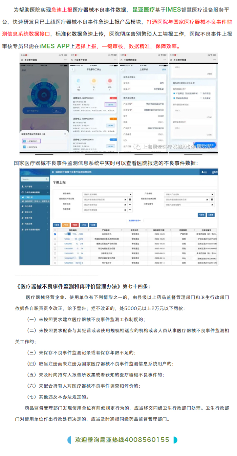Click the 注册证编号 input field
237x456 pixels.
click(x=186, y=205)
